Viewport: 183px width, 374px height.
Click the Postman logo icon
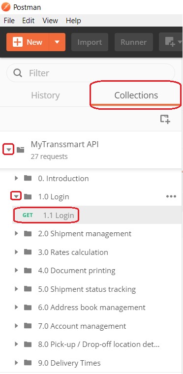point(6,7)
